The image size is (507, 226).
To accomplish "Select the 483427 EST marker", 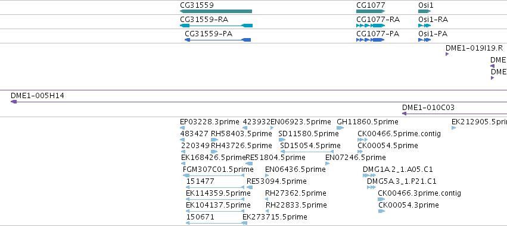I will click(182, 140).
